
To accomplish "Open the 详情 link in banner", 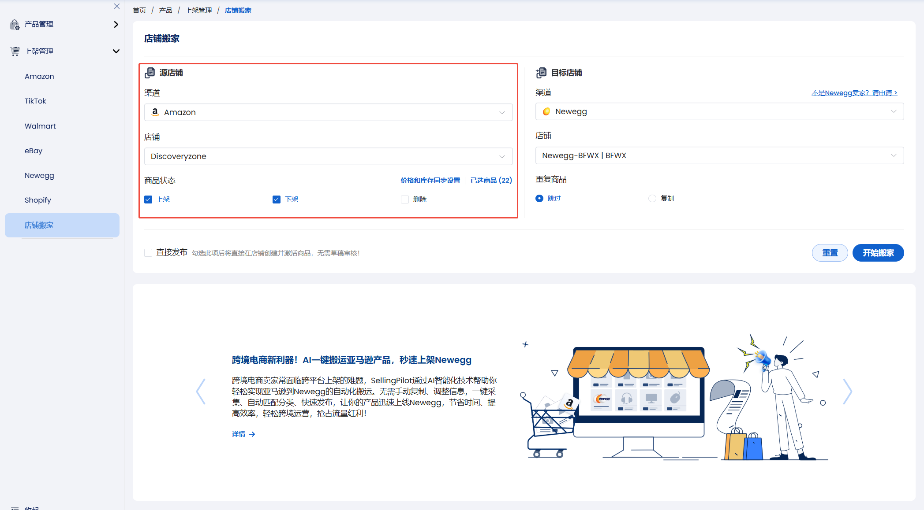I will (x=243, y=434).
